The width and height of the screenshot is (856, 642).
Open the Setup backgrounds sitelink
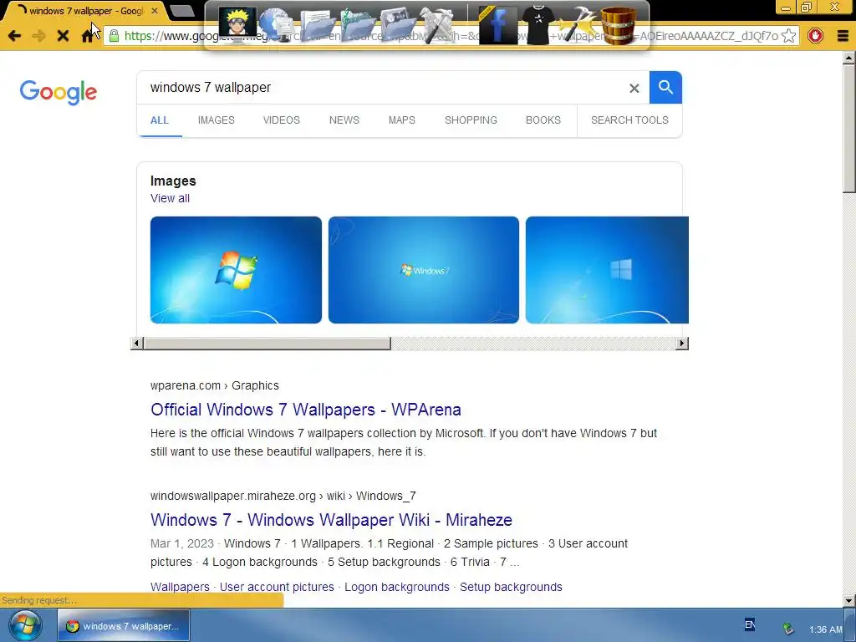(511, 587)
